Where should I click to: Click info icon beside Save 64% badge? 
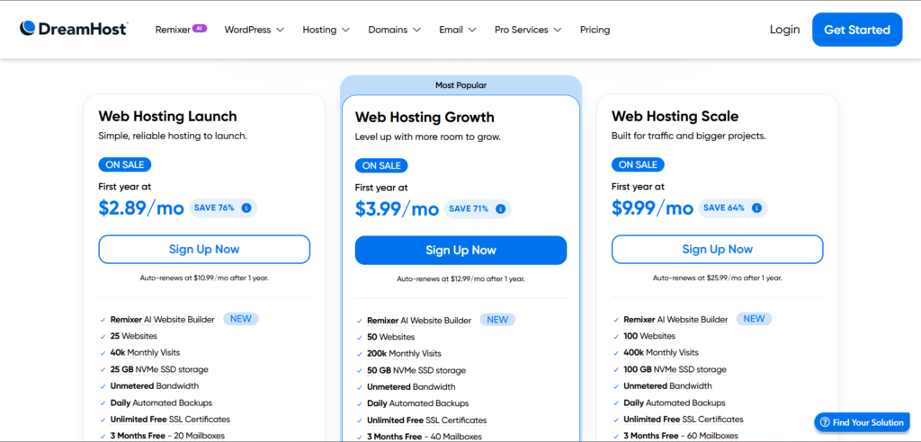pos(756,208)
